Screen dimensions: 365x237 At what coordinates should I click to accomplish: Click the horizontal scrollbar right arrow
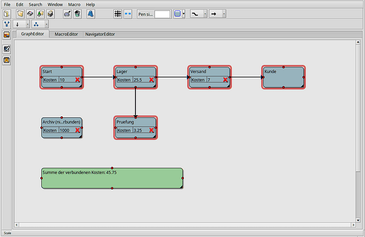point(353,225)
